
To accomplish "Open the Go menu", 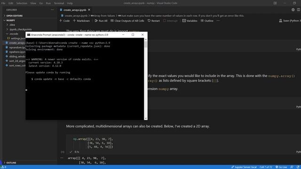I will click(41, 3).
